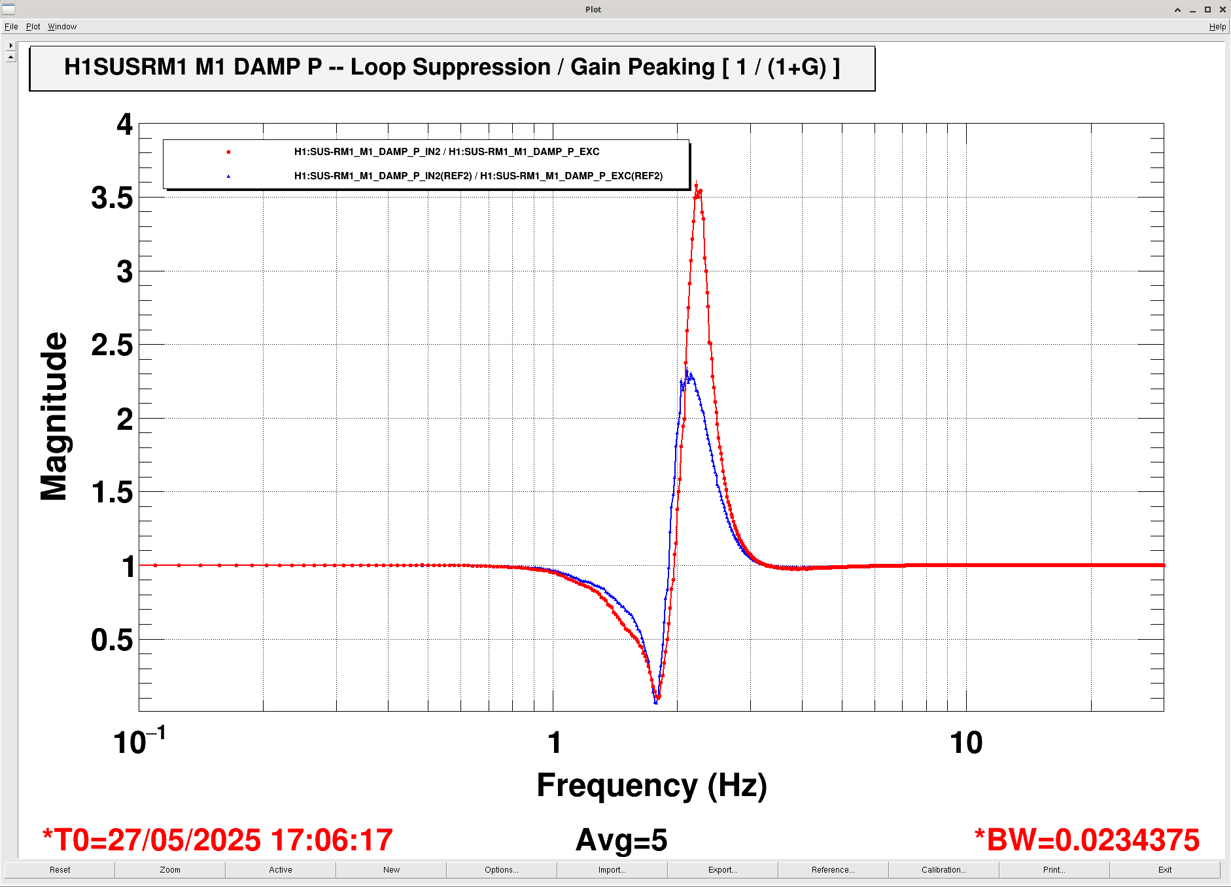Click the Frequency (Hz) axis label
Screen dimensions: 1231x887
(651, 785)
